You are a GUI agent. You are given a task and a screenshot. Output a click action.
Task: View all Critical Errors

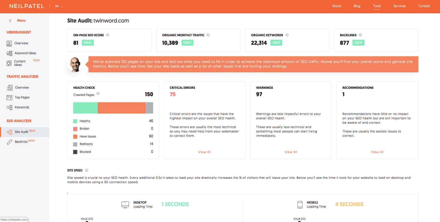coord(205,152)
